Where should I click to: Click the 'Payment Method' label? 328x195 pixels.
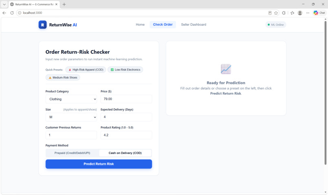point(57,145)
